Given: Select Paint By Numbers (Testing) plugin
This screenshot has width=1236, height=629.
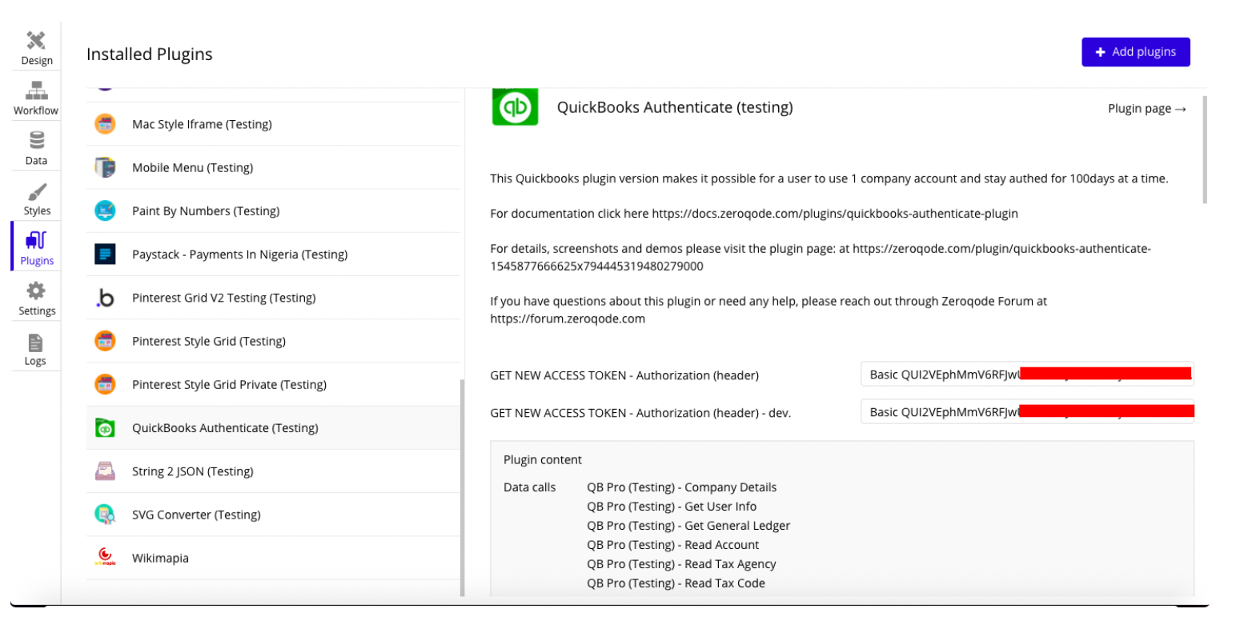Looking at the screenshot, I should [206, 210].
